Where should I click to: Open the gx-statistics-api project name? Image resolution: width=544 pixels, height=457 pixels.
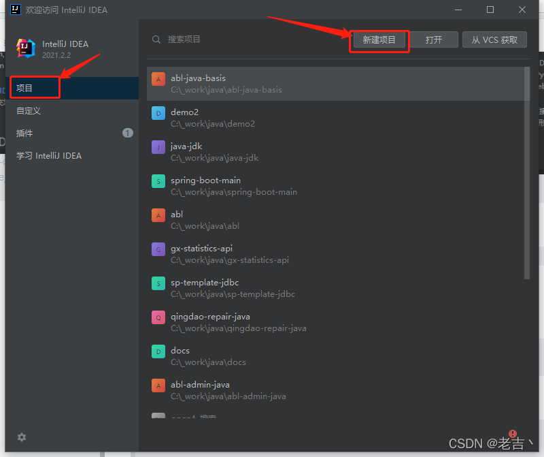pyautogui.click(x=201, y=249)
